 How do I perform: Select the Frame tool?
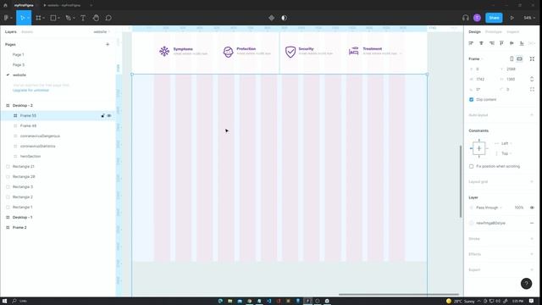point(39,18)
